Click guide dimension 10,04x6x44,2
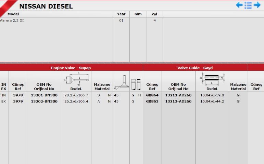This screenshot has height=164, width=264. pyautogui.click(x=212, y=101)
